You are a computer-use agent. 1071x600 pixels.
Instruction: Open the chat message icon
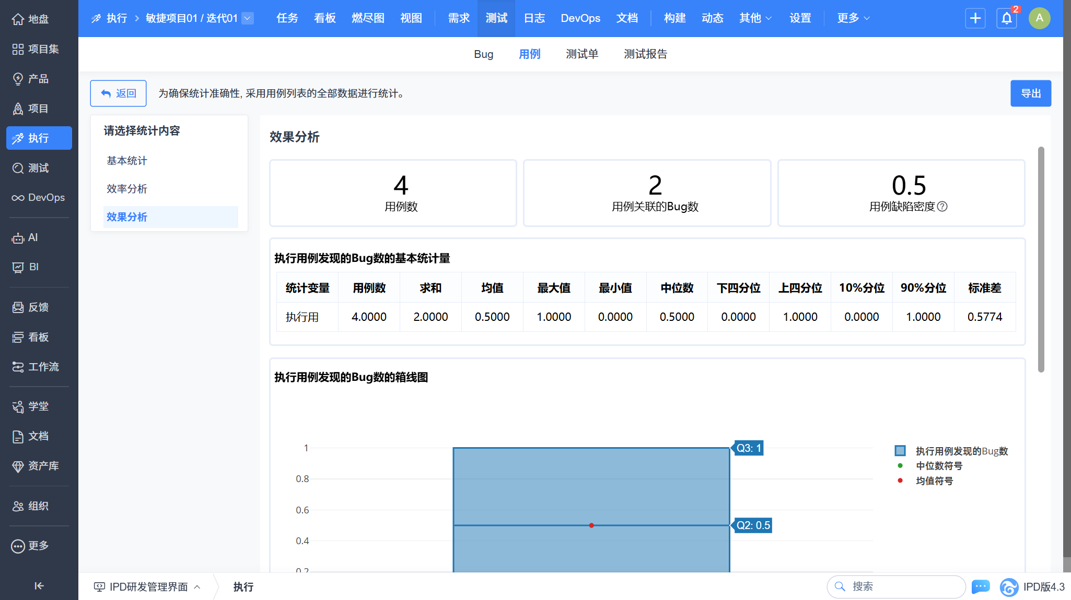[x=980, y=586]
